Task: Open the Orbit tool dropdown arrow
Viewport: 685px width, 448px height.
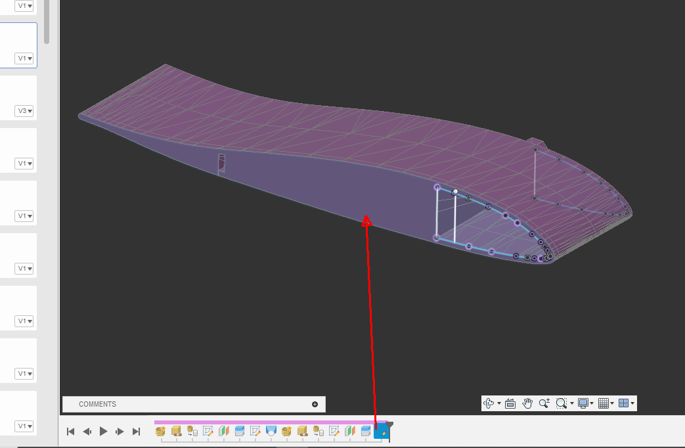Action: [499, 403]
